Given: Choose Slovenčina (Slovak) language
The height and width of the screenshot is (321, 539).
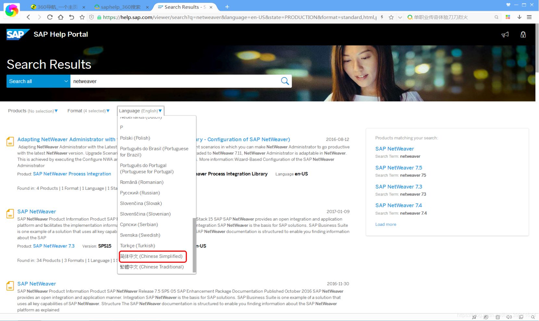Looking at the screenshot, I should pyautogui.click(x=141, y=203).
